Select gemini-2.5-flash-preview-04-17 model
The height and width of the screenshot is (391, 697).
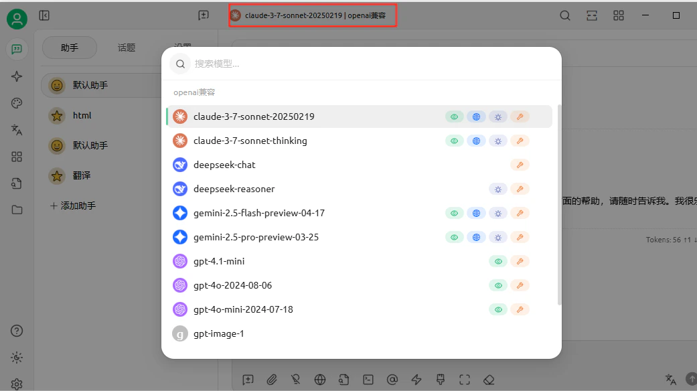pos(359,213)
